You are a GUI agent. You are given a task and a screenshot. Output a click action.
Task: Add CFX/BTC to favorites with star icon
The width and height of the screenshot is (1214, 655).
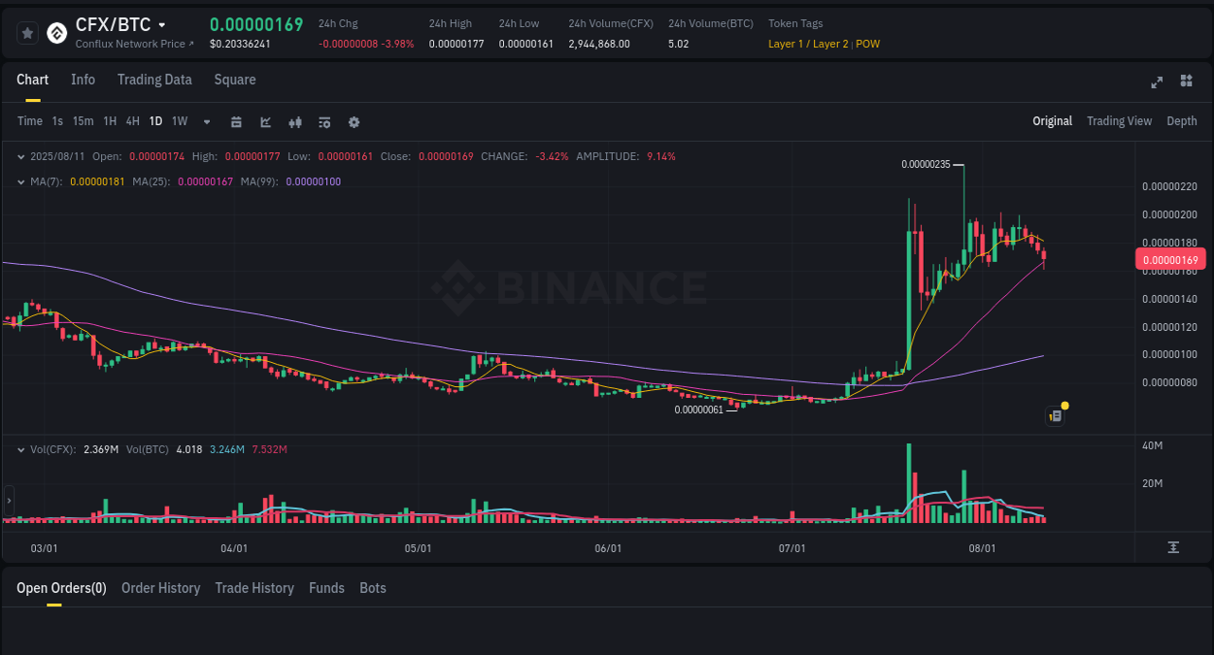coord(28,33)
